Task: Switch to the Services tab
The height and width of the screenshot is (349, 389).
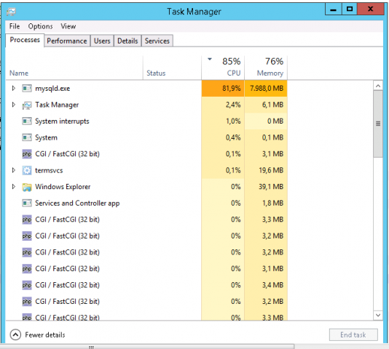Action: (157, 41)
